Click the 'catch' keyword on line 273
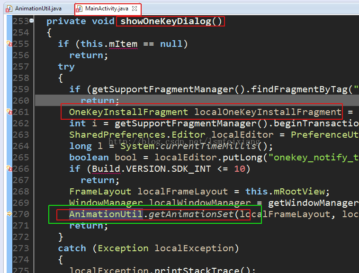Screen dimensions: 359x273 72,248
